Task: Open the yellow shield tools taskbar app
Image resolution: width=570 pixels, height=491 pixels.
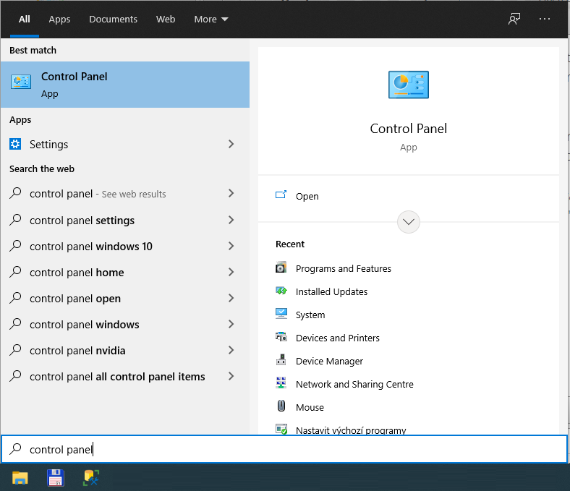Action: click(91, 478)
